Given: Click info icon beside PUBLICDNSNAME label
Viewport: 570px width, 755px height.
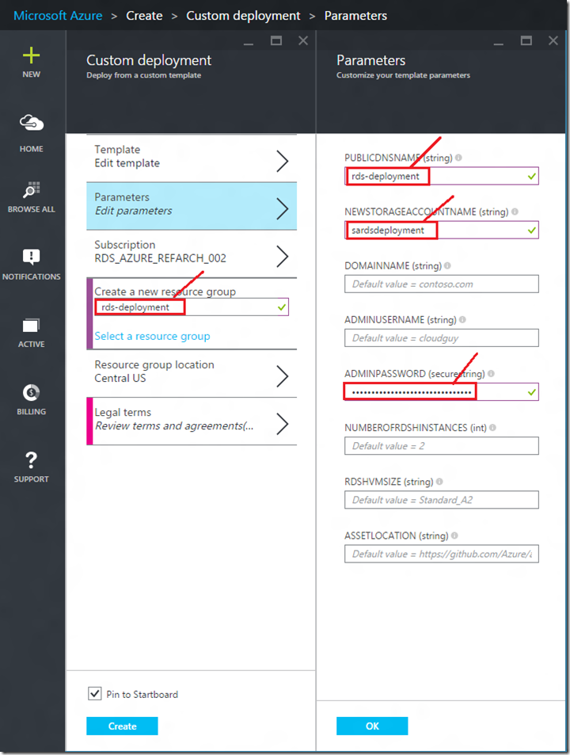Looking at the screenshot, I should pyautogui.click(x=458, y=158).
